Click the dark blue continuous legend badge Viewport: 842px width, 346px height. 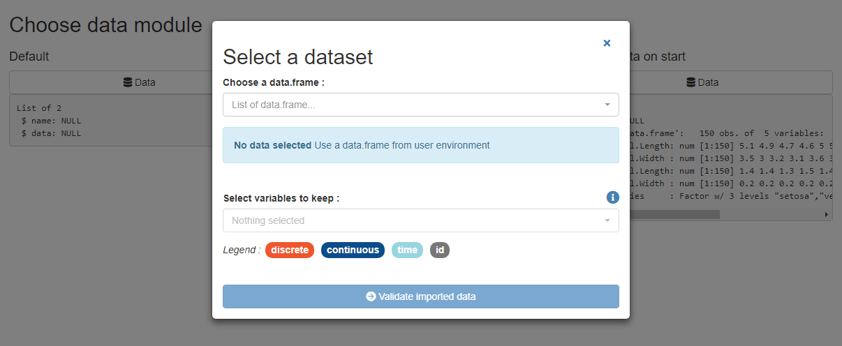[353, 250]
